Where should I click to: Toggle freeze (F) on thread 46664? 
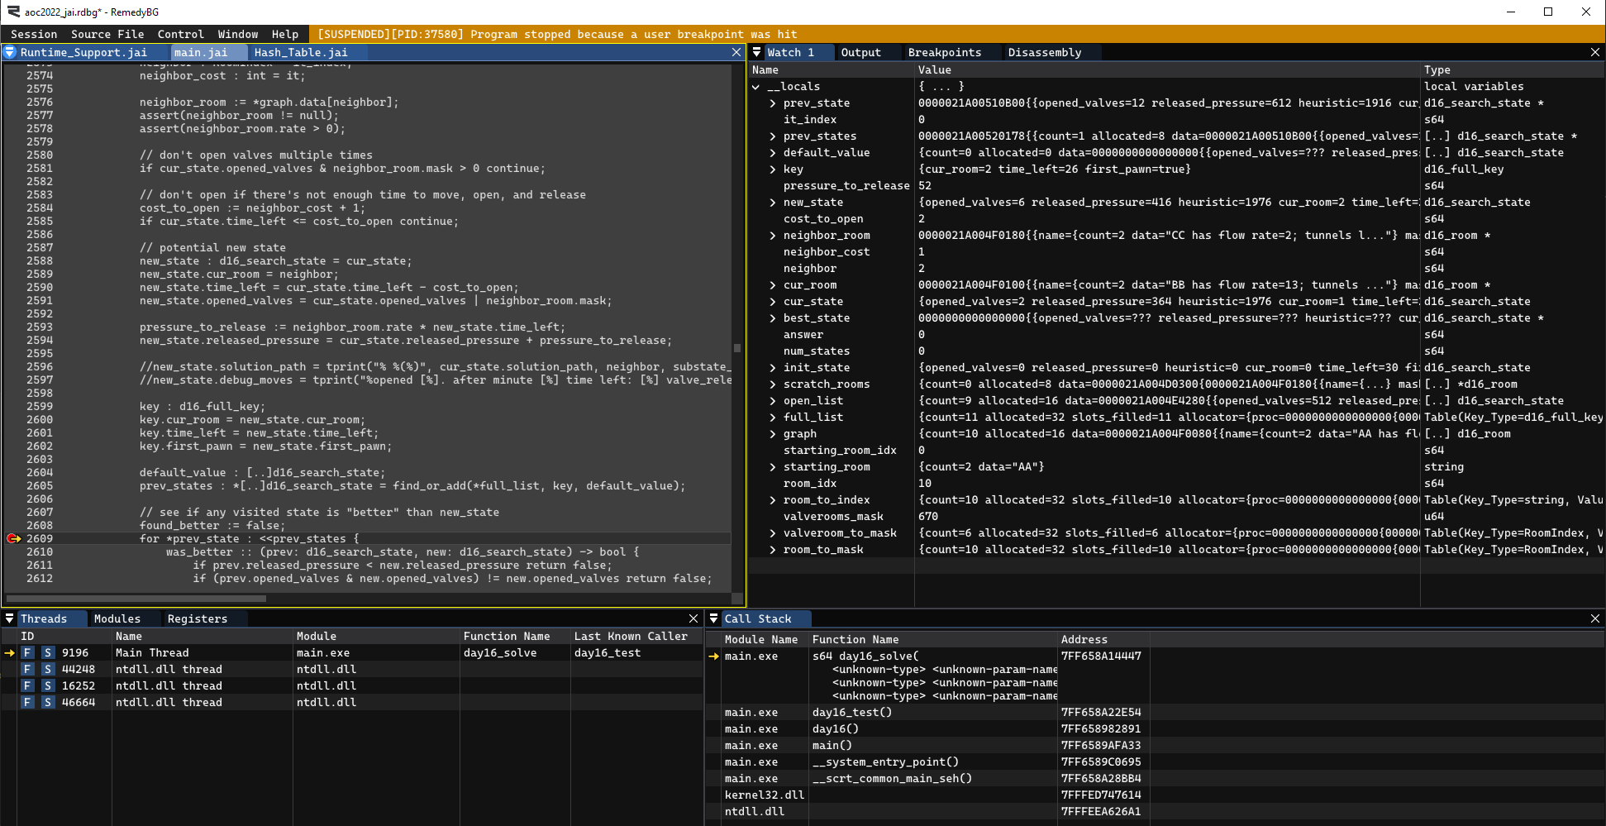coord(28,703)
